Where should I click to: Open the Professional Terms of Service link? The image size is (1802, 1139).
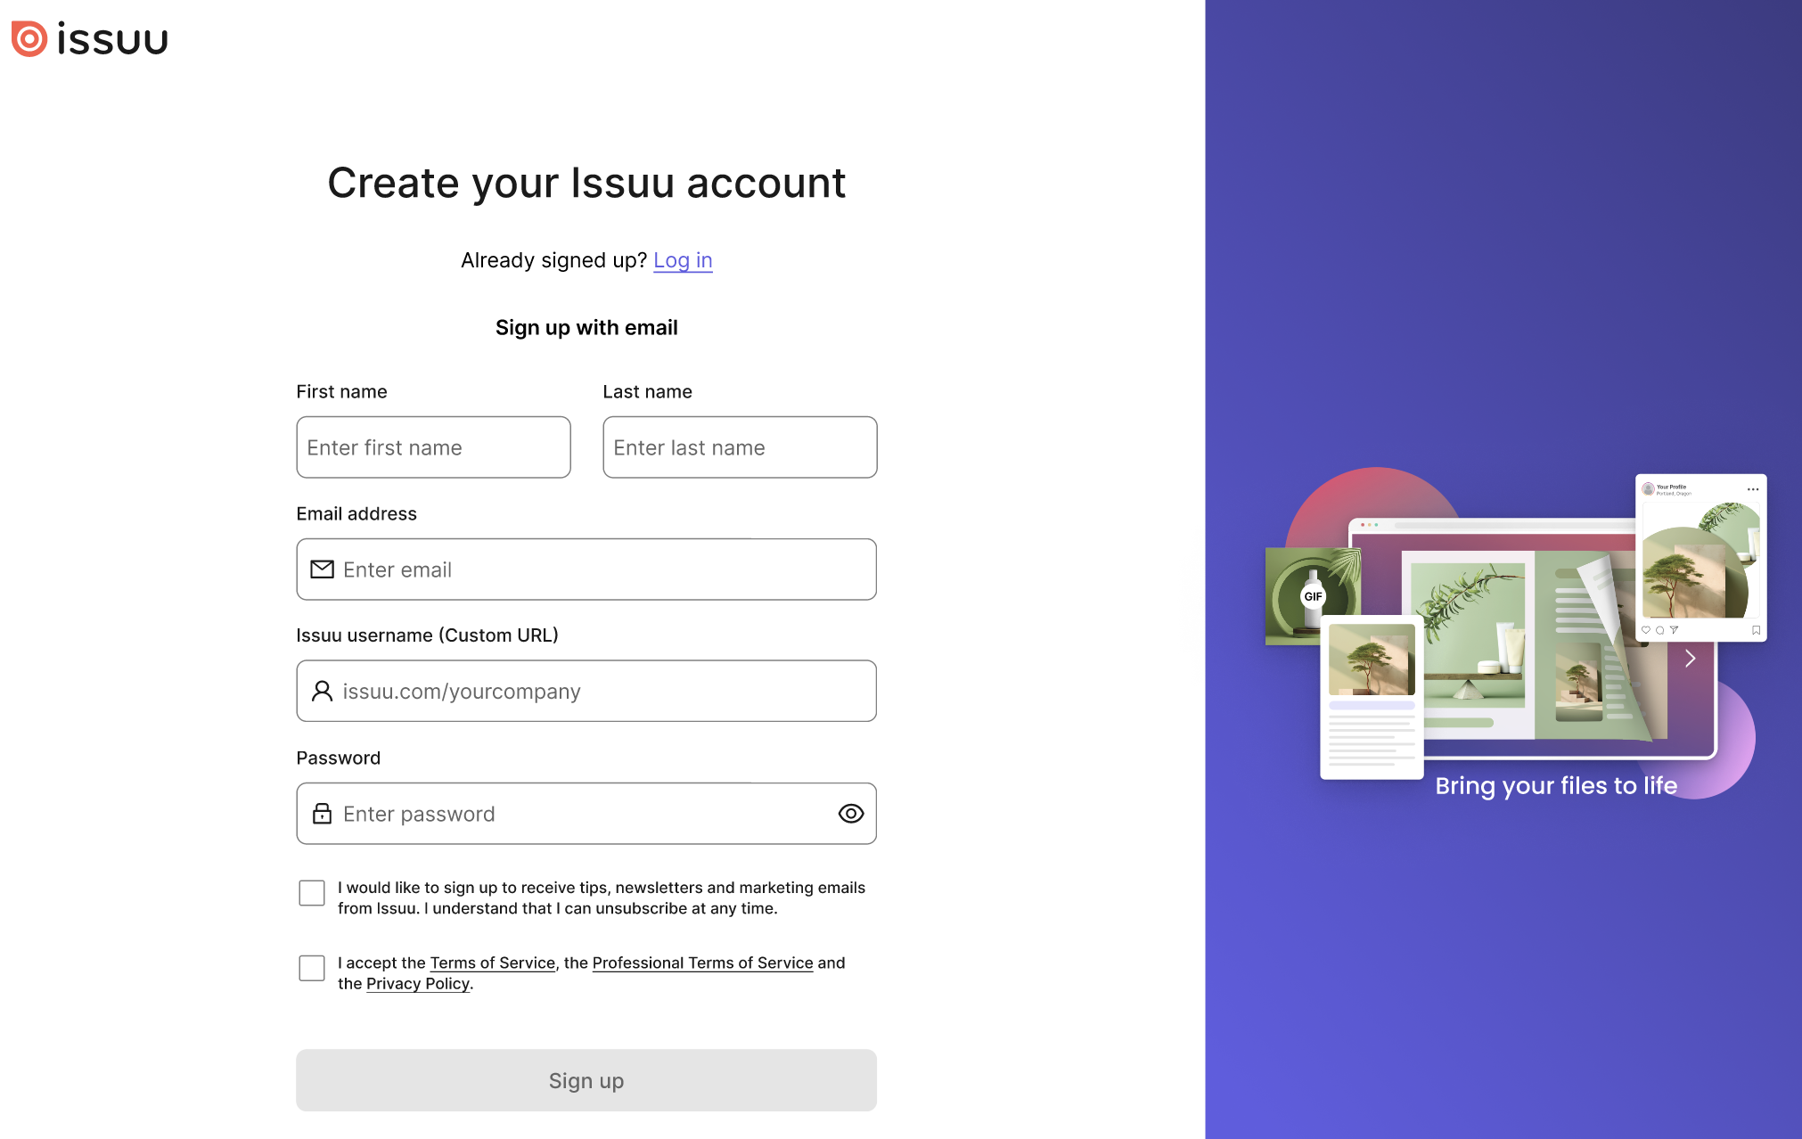(x=703, y=963)
